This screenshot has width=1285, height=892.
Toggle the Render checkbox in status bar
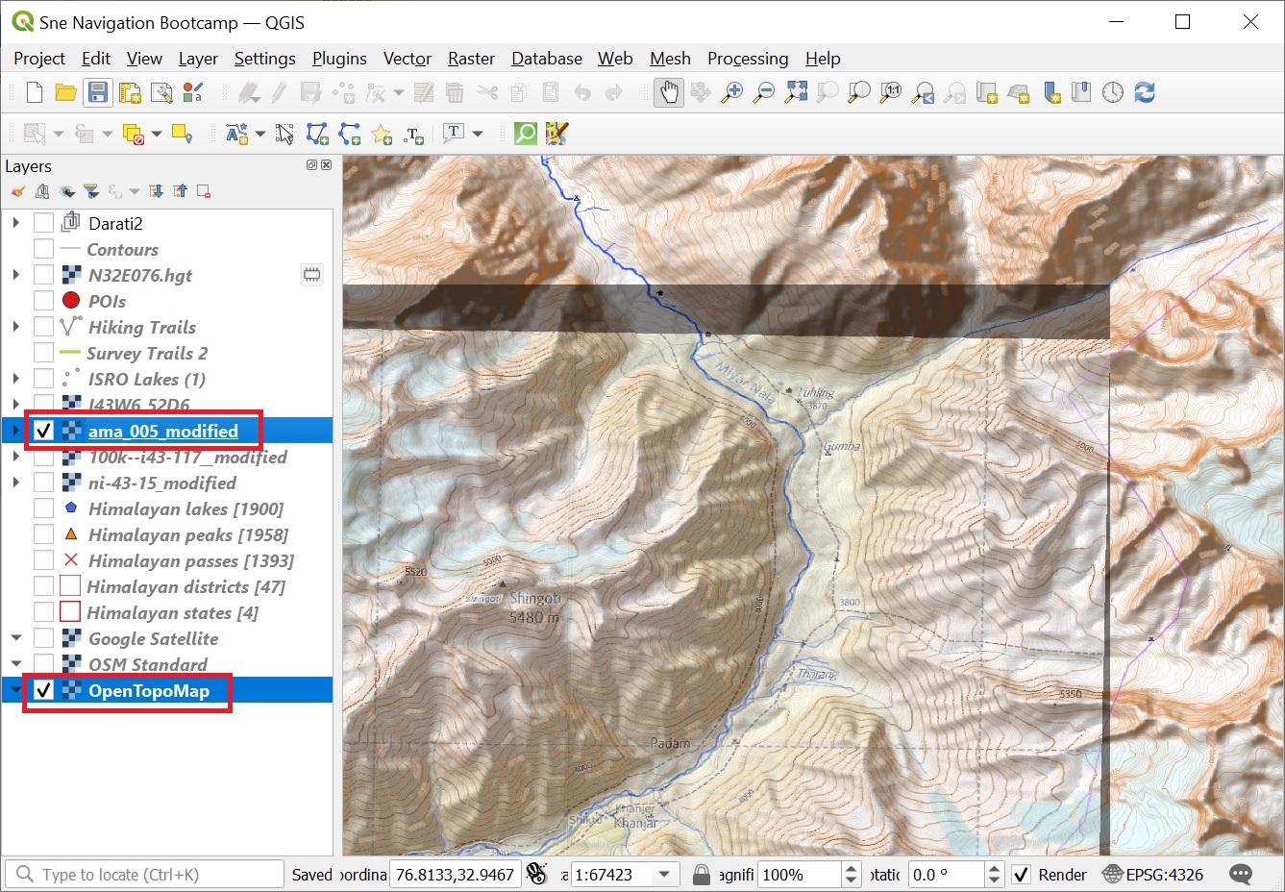[1022, 875]
